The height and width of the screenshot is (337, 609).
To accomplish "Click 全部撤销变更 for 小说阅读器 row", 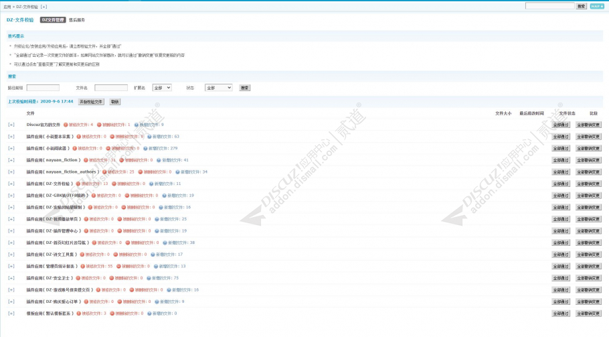I will pyautogui.click(x=589, y=149).
